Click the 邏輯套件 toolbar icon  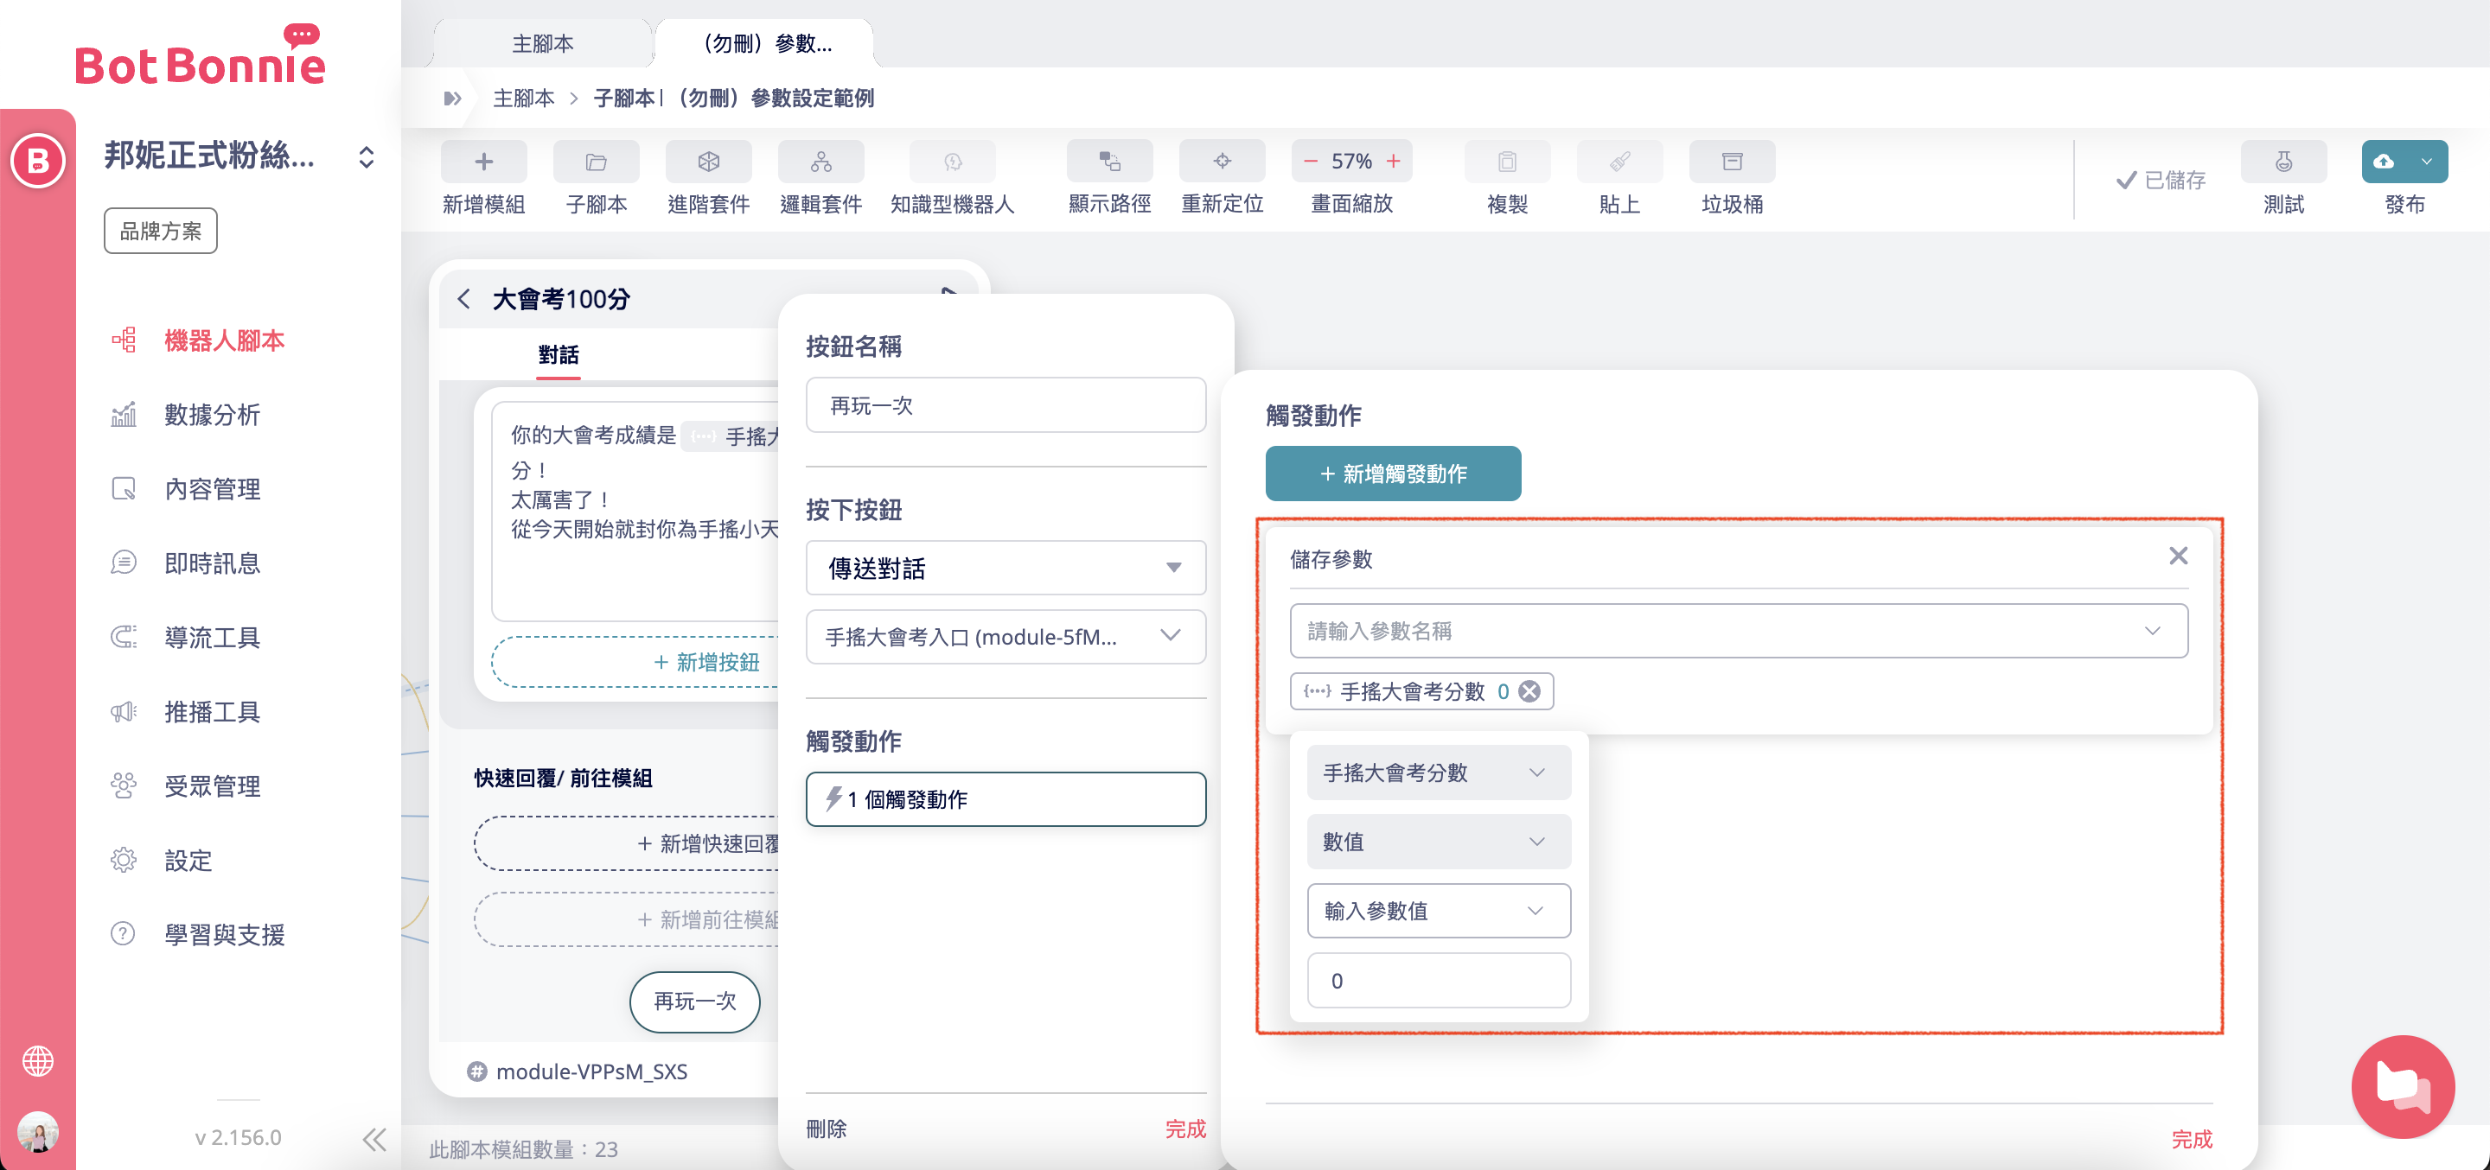pyautogui.click(x=820, y=162)
